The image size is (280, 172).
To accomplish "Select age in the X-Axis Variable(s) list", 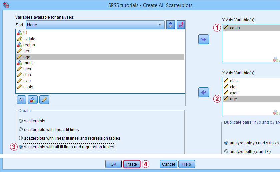I will [251, 99].
